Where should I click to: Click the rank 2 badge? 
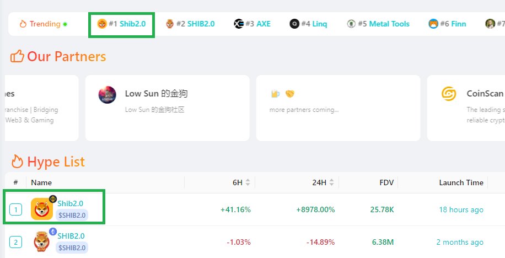(16, 242)
